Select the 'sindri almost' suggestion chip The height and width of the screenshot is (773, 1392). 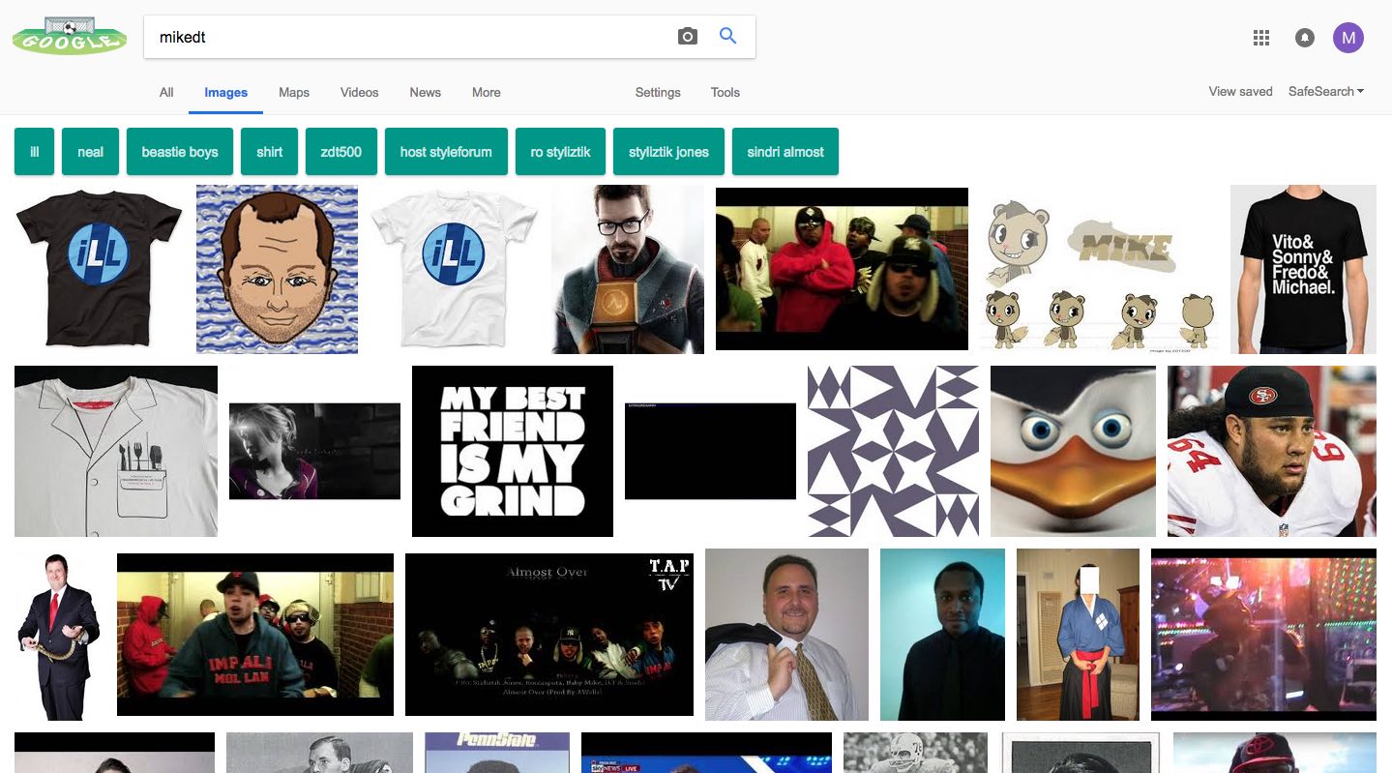(785, 152)
